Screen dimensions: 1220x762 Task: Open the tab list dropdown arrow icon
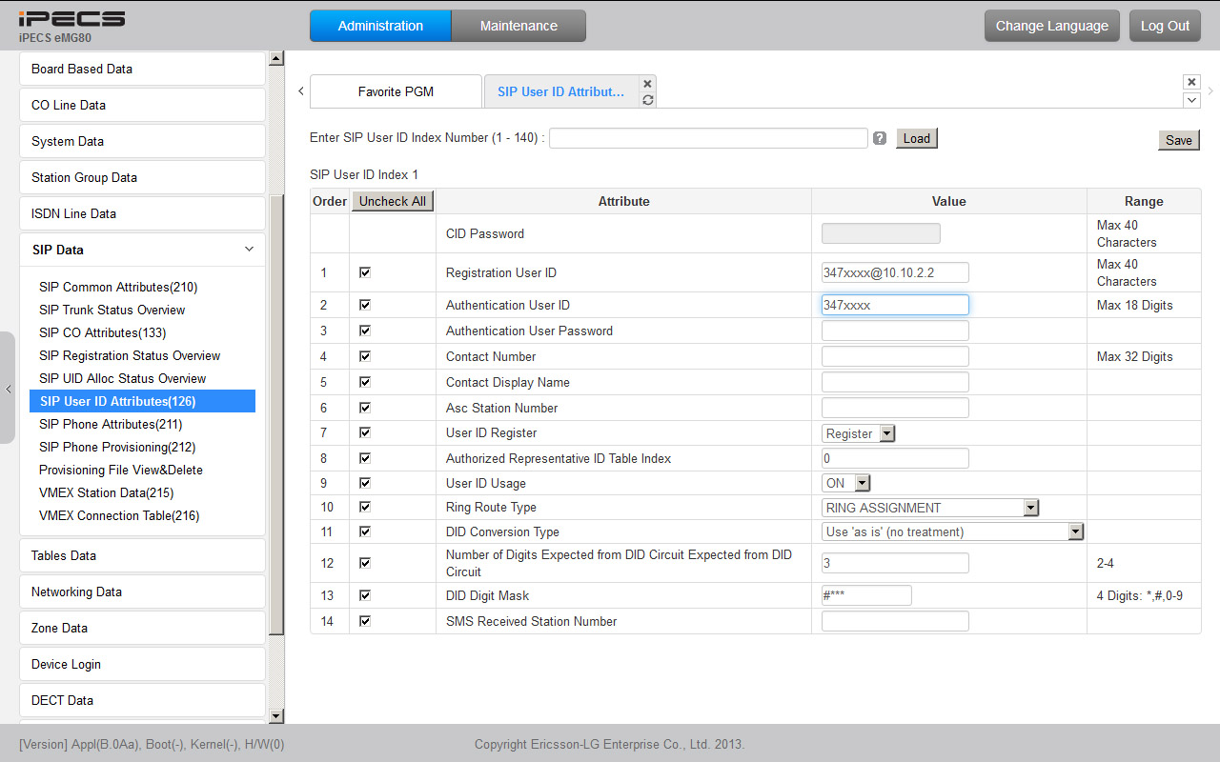tap(1190, 100)
